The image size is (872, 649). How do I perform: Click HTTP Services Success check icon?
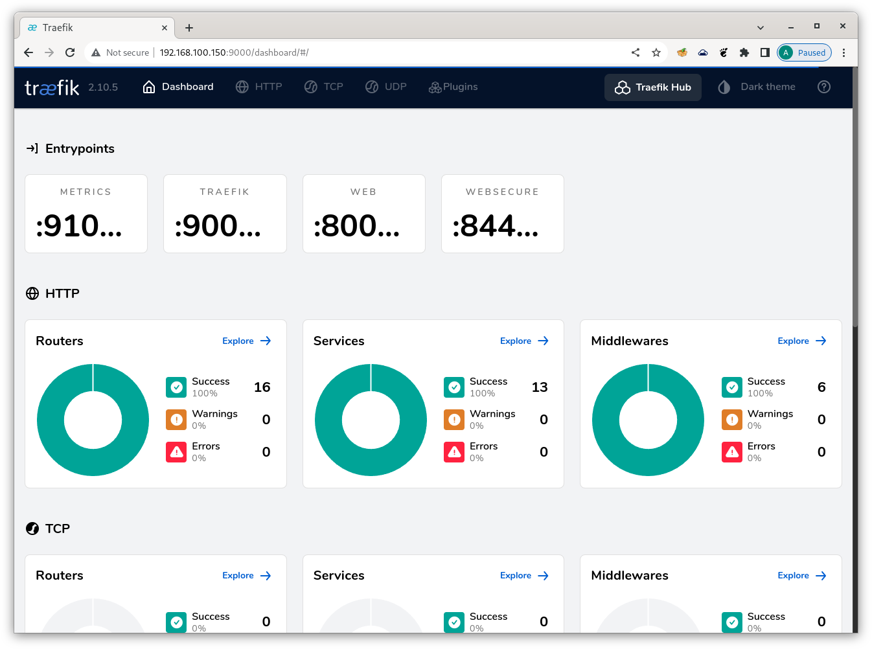tap(454, 387)
